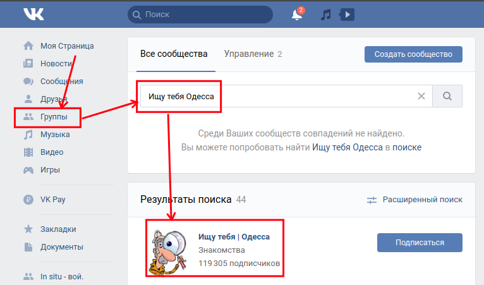Go to Моя Страница

[66, 45]
